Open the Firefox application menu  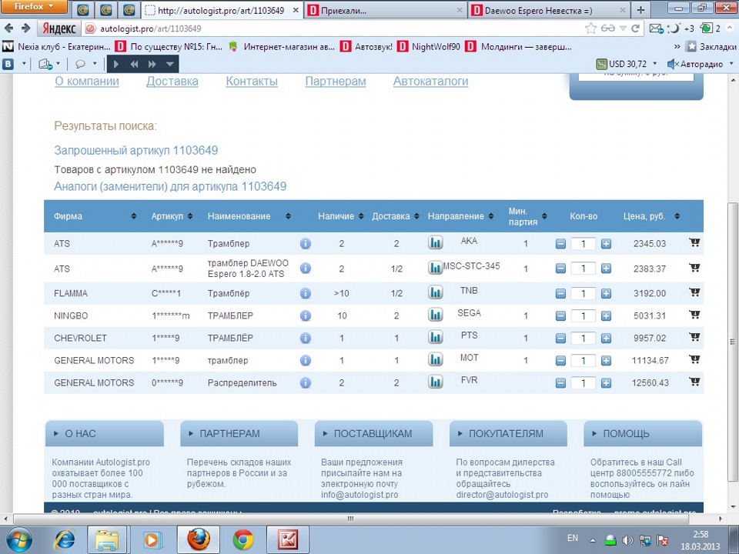point(33,7)
